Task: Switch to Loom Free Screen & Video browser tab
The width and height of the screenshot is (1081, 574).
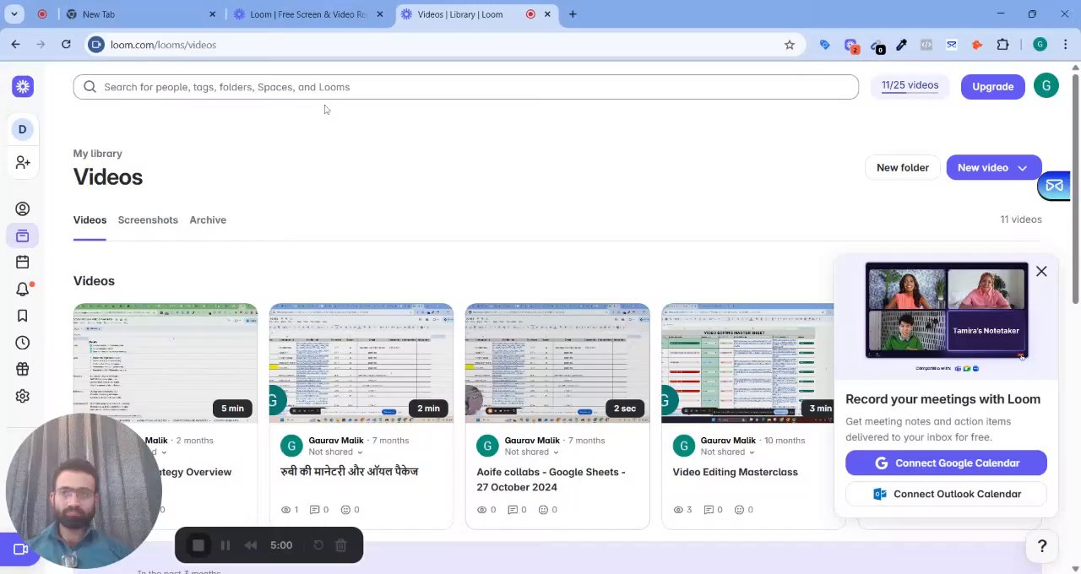Action: click(309, 14)
